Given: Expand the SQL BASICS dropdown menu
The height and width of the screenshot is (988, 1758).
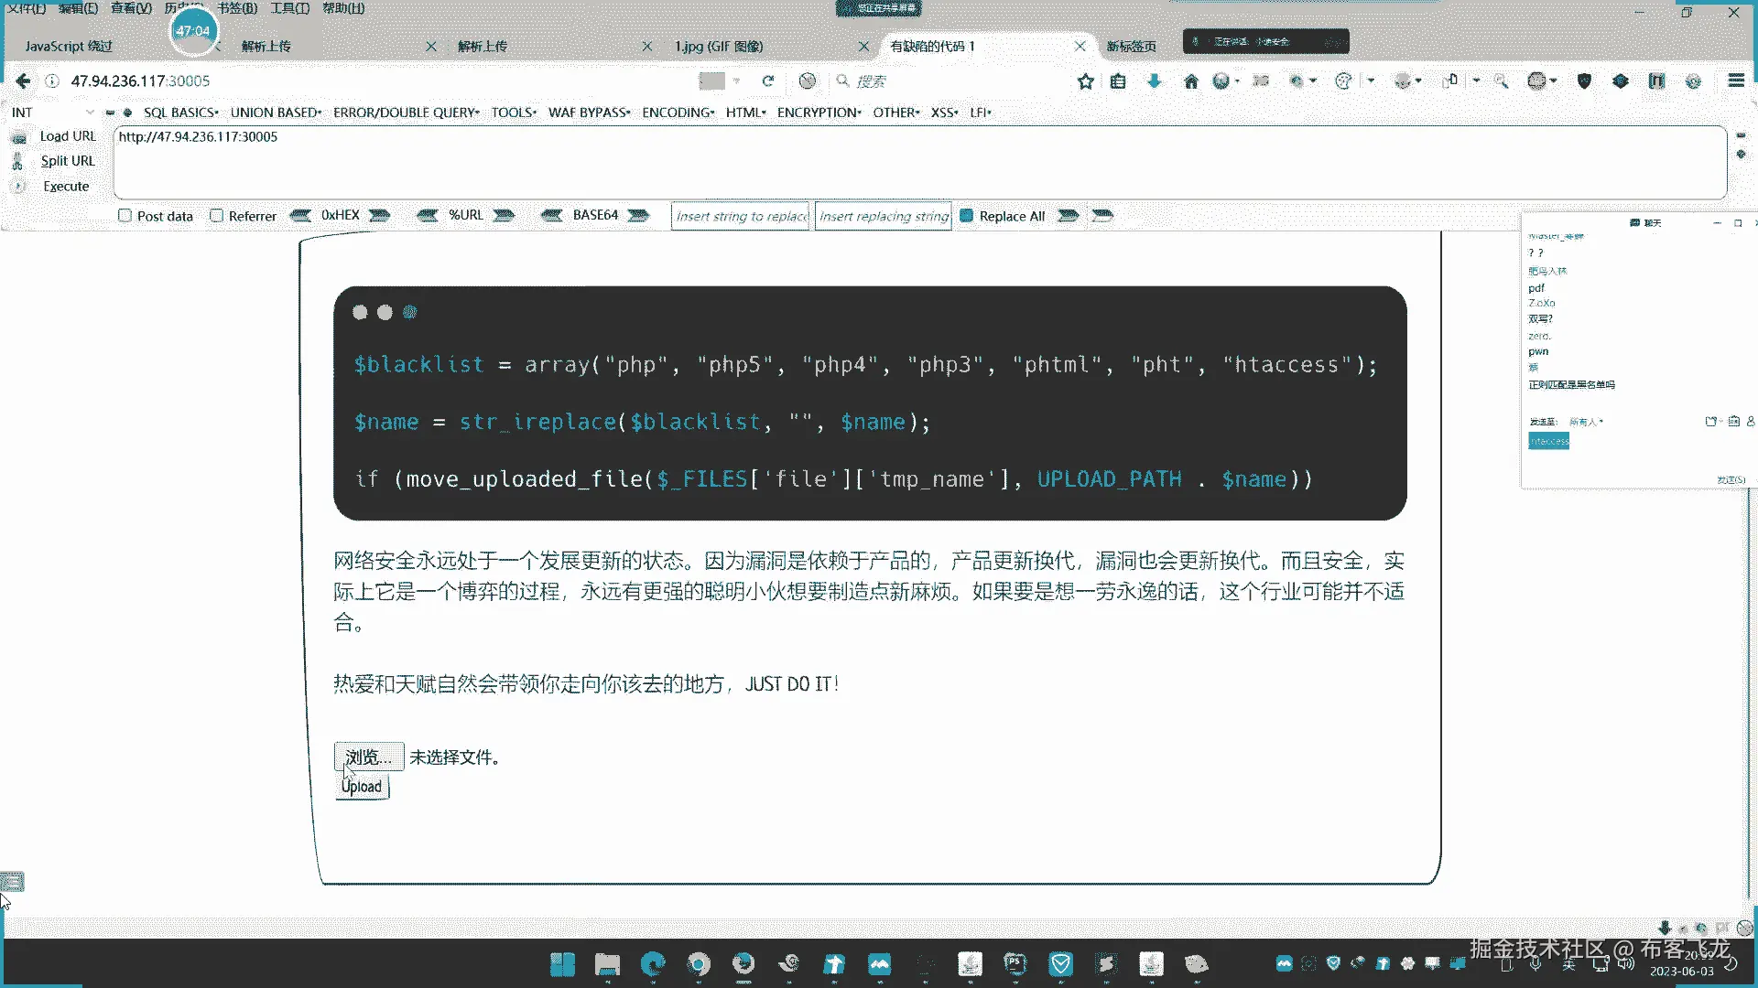Looking at the screenshot, I should click(x=181, y=113).
